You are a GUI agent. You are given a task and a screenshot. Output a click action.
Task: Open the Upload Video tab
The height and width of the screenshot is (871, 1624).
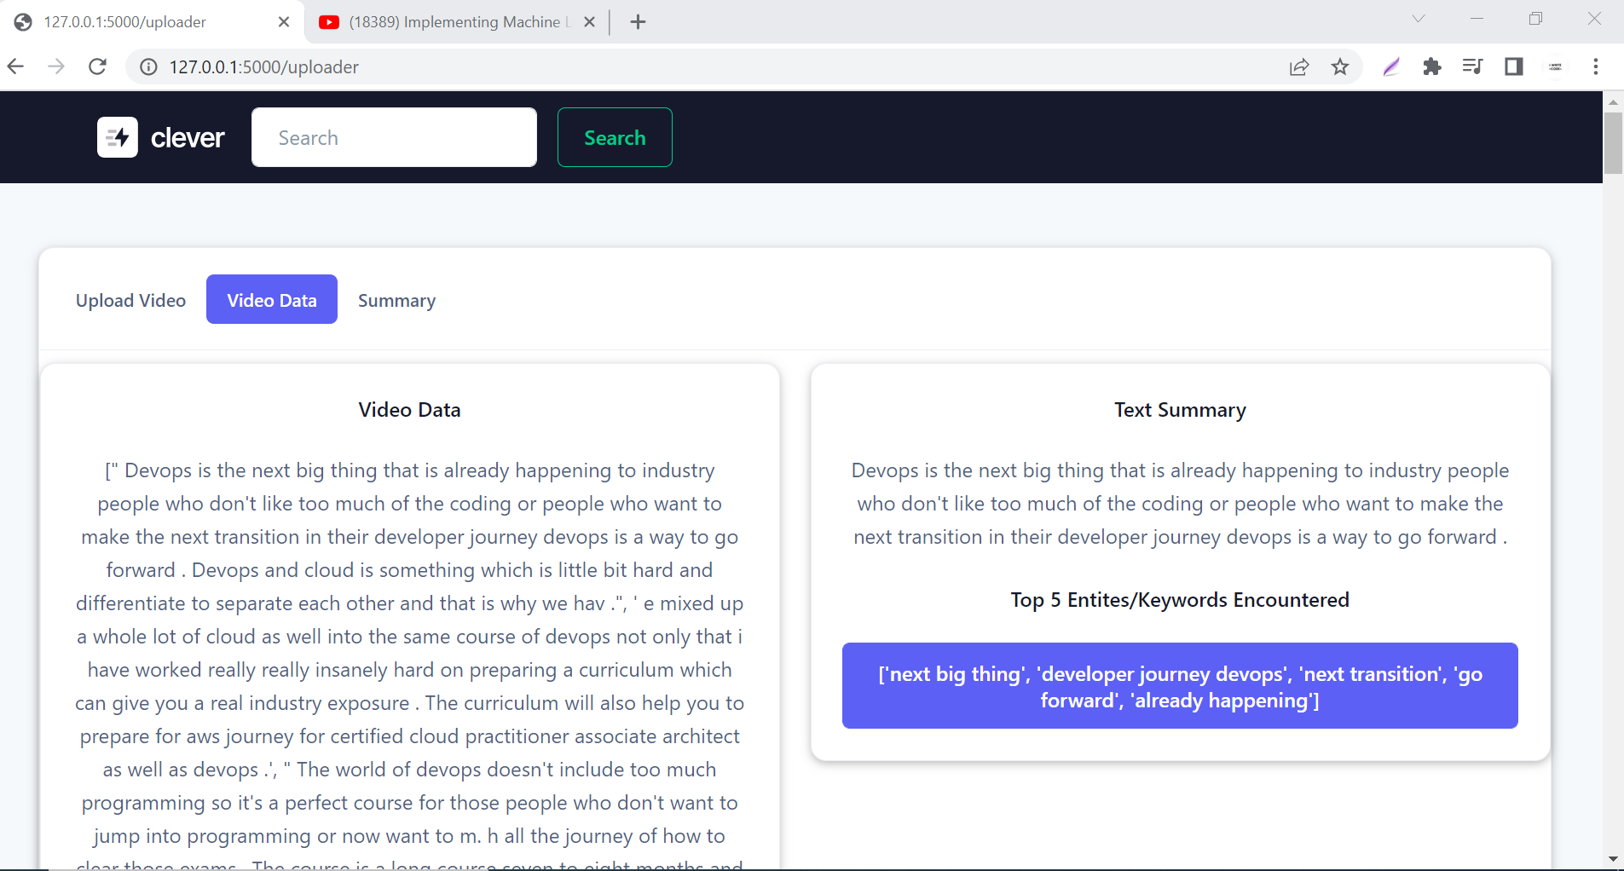pyautogui.click(x=130, y=300)
